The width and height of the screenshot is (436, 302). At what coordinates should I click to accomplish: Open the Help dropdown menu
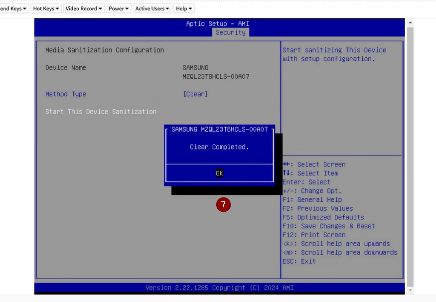coord(184,8)
